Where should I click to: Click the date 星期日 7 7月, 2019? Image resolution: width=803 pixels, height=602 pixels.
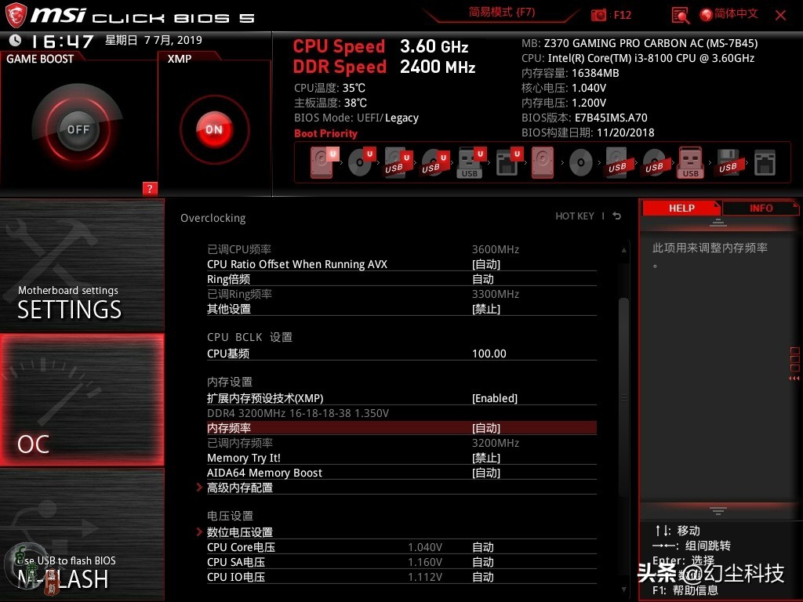(x=153, y=40)
